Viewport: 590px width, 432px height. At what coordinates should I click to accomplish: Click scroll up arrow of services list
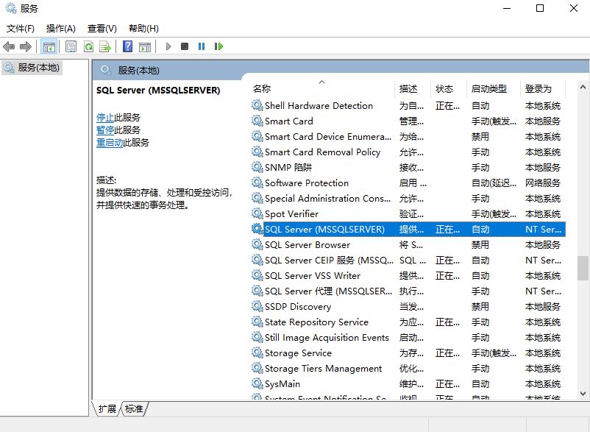(583, 88)
